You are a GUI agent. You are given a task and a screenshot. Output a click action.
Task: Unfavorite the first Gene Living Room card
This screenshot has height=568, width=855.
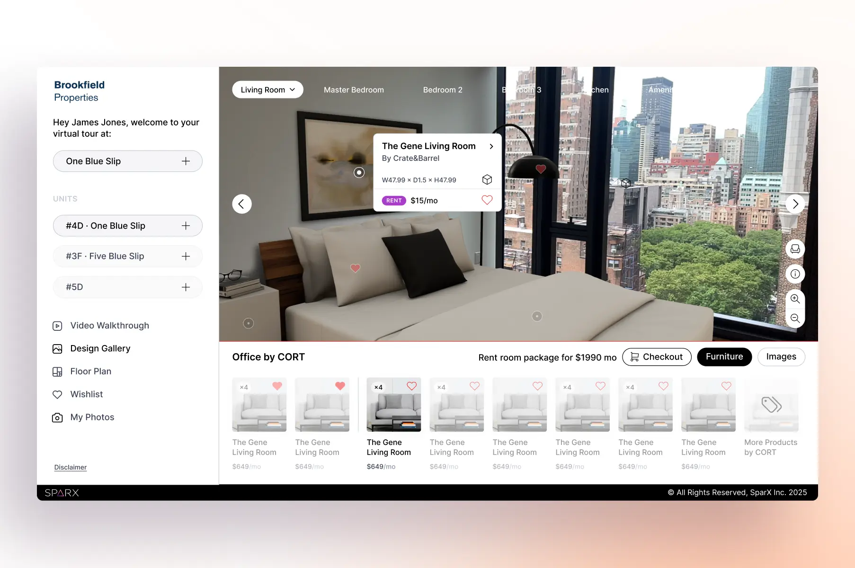(x=277, y=386)
